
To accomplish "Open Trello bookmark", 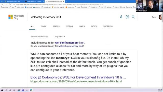I will [x=101, y=7].
